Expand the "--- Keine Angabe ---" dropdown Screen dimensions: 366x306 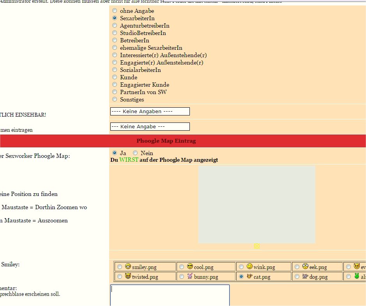click(150, 127)
